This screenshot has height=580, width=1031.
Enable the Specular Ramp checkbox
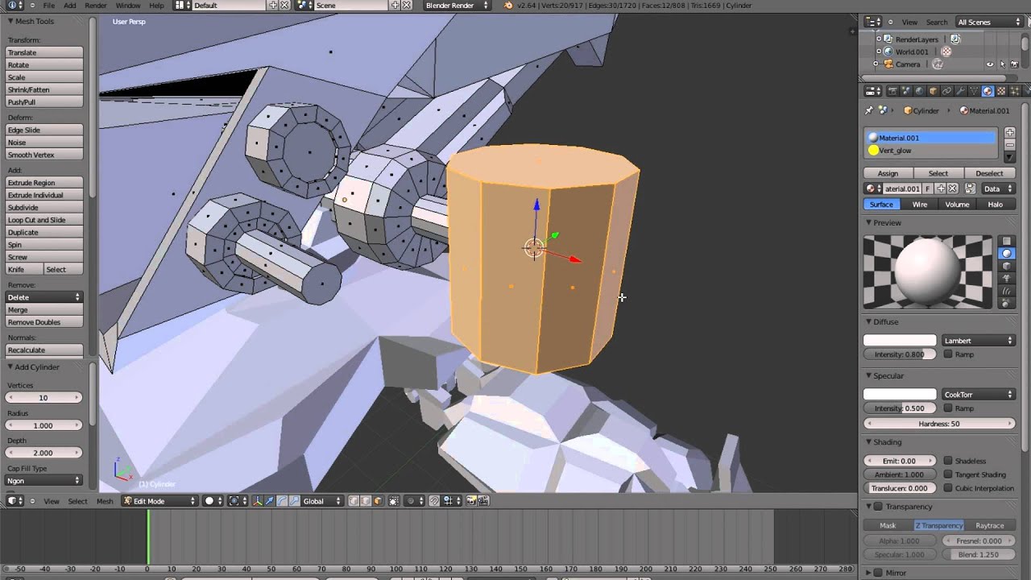click(948, 408)
